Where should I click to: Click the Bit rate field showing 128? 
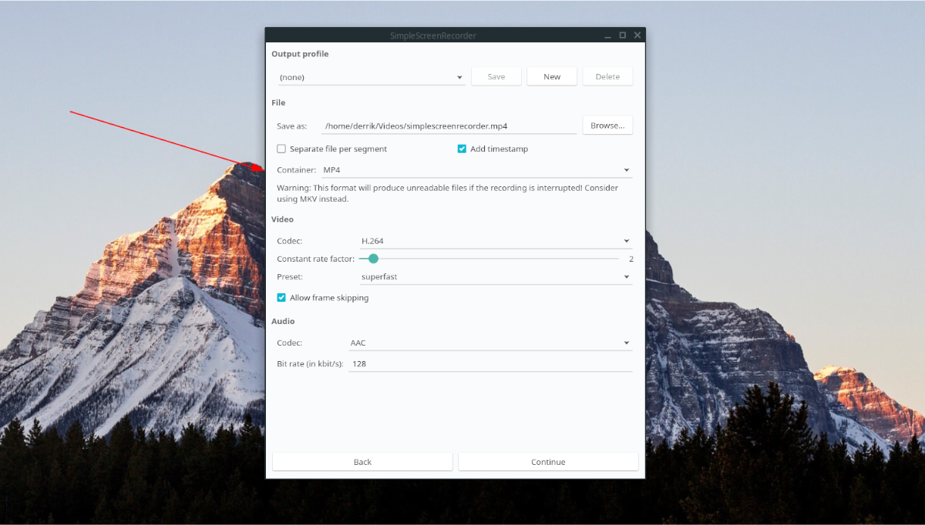pyautogui.click(x=490, y=363)
